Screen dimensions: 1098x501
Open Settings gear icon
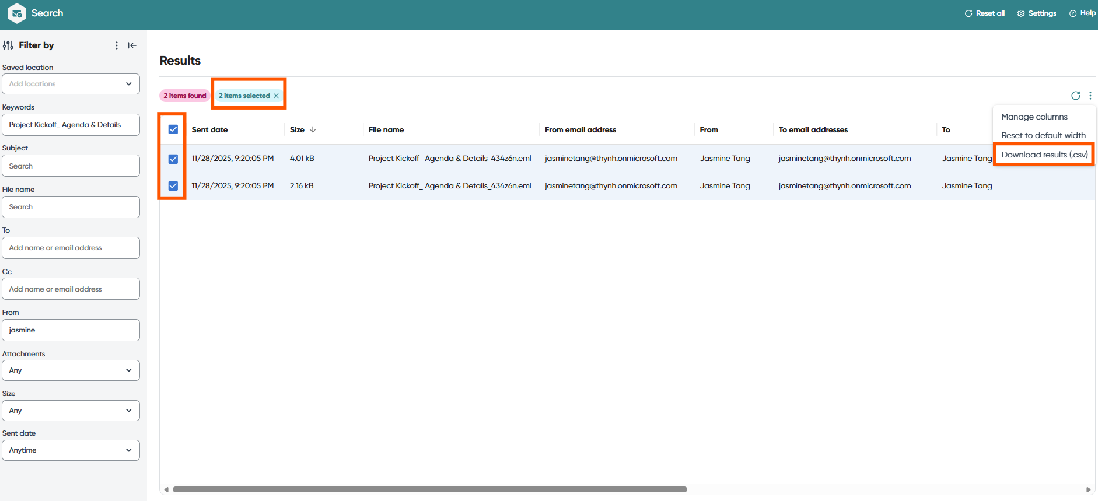coord(1021,13)
